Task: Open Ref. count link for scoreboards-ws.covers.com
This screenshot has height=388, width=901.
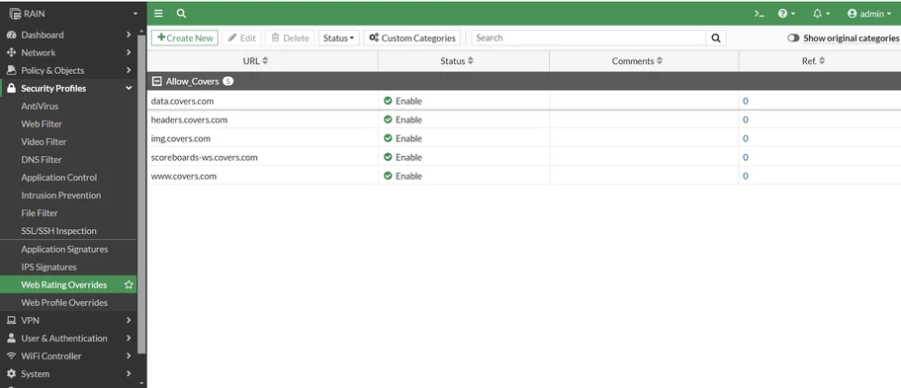Action: click(746, 157)
